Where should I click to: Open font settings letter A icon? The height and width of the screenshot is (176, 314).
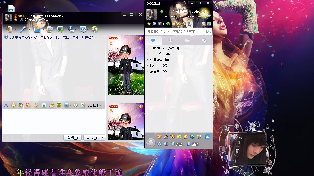pyautogui.click(x=6, y=105)
